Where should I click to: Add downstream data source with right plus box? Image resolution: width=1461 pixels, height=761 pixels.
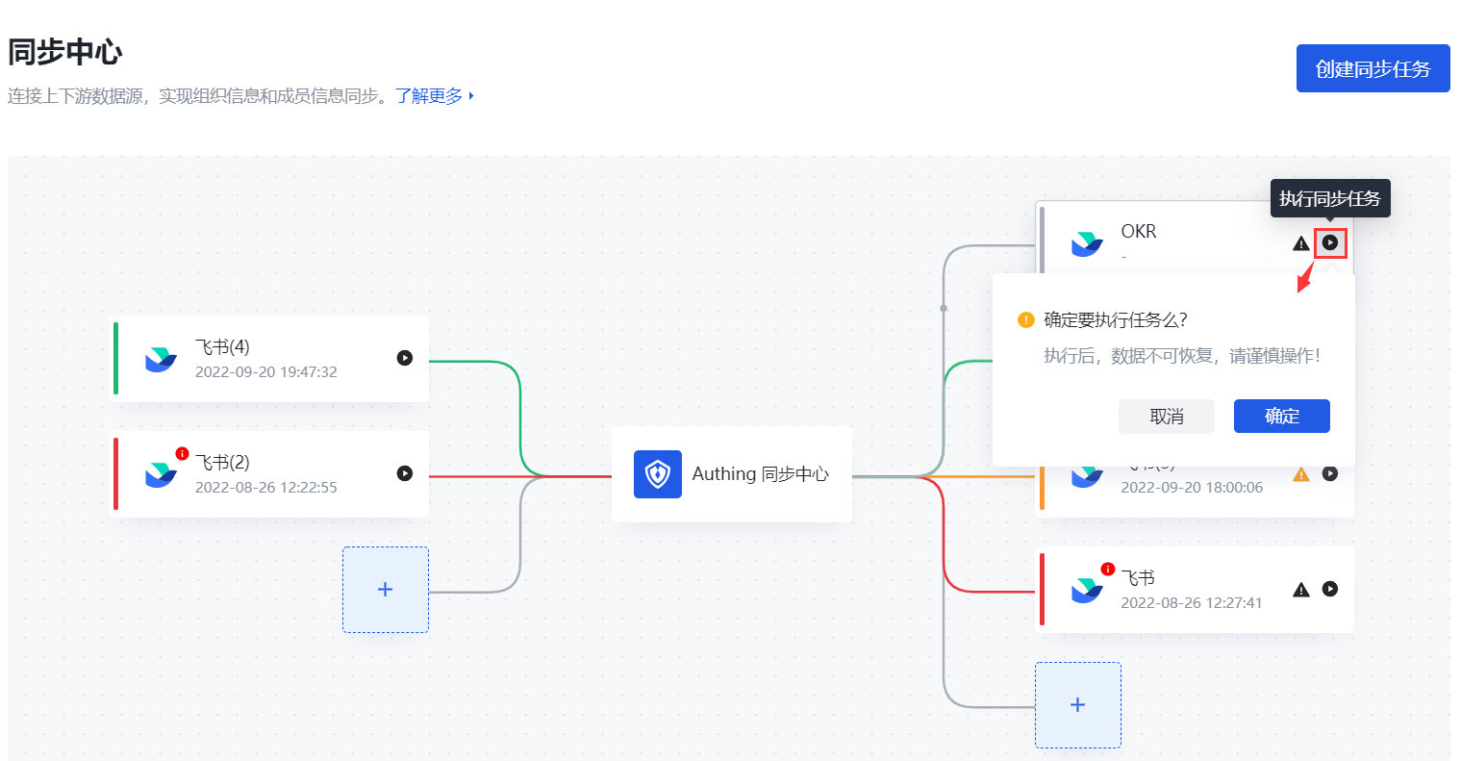[x=1077, y=705]
